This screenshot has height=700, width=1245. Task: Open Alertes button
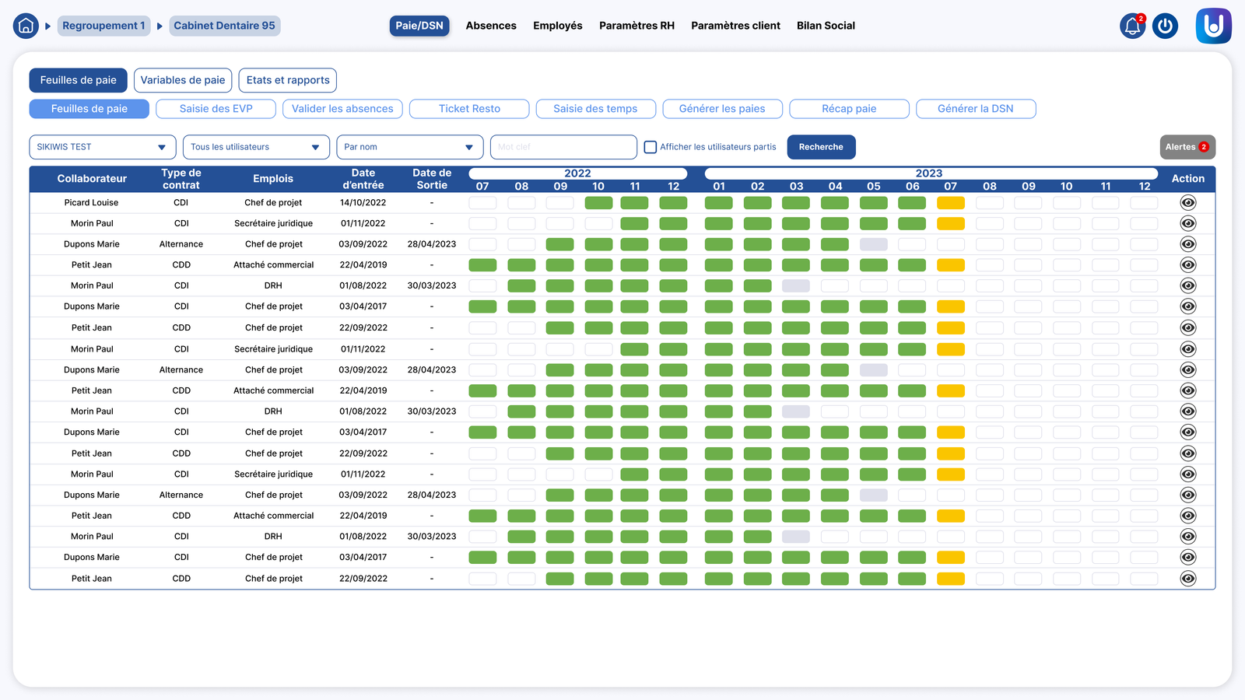pos(1187,147)
